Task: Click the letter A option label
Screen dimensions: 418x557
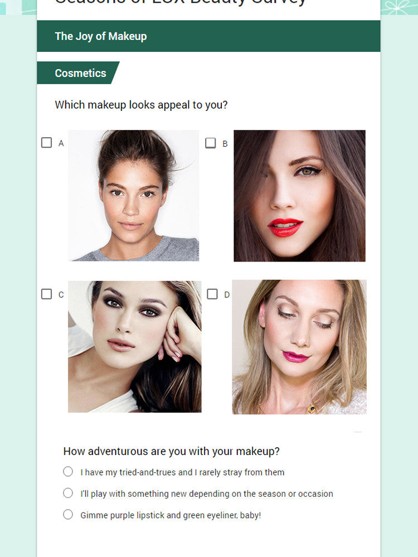Action: (x=61, y=143)
